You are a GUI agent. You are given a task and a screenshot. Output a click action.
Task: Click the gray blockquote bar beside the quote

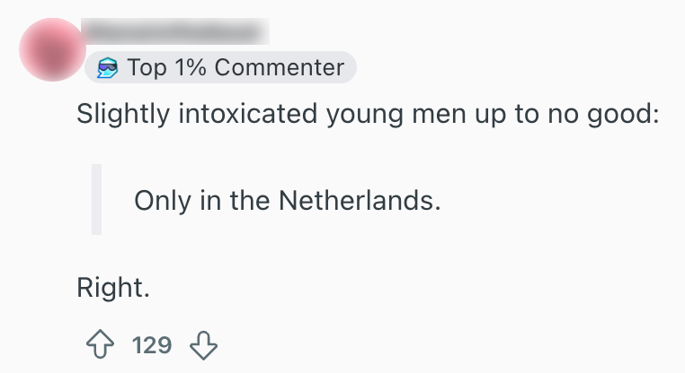pyautogui.click(x=96, y=199)
